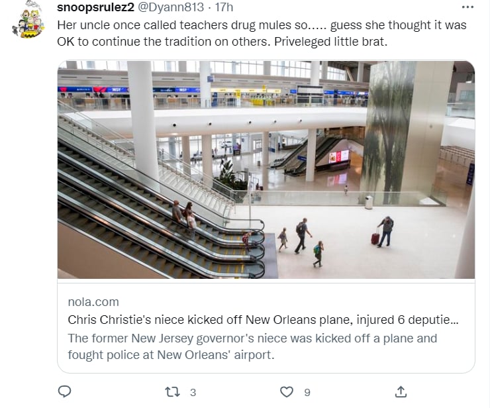Open the three-dot more options menu
Image resolution: width=490 pixels, height=408 pixels.
click(x=467, y=7)
